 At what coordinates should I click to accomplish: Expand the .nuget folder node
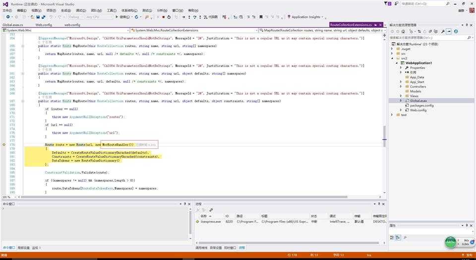pyautogui.click(x=392, y=49)
